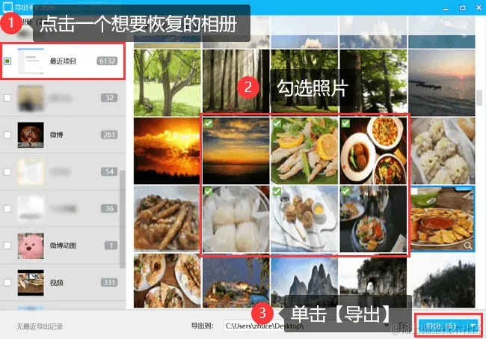This screenshot has width=486, height=339.
Task: Check the 微博 album checkbox
Action: click(x=7, y=135)
